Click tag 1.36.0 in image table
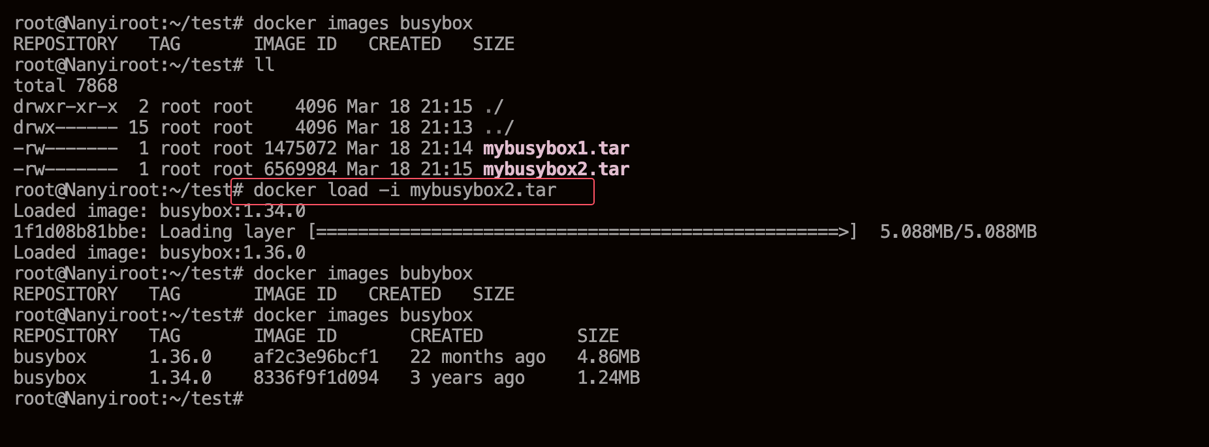 pyautogui.click(x=180, y=357)
